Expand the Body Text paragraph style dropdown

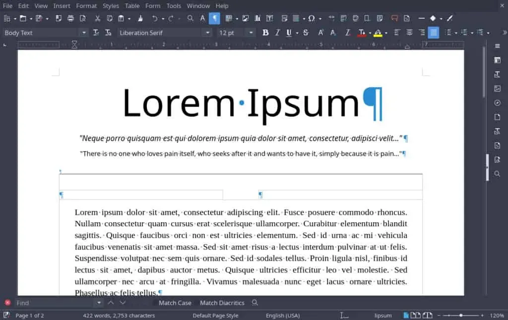[84, 33]
